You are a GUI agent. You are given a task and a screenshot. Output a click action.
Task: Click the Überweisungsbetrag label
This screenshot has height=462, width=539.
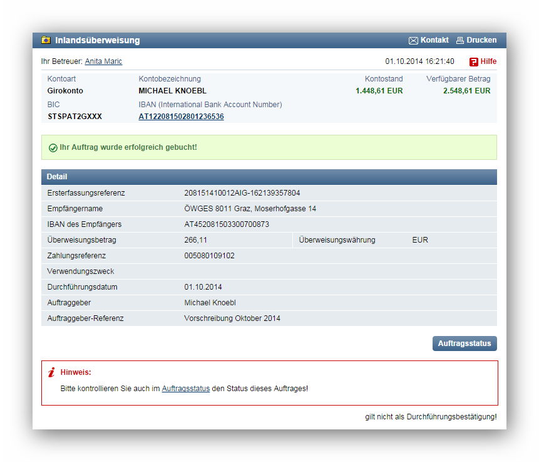click(x=82, y=240)
